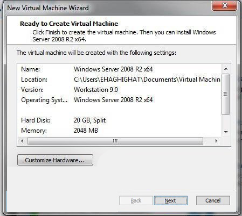The width and height of the screenshot is (242, 216).
Task: Open the Customize Hardware dialog
Action: [x=55, y=160]
